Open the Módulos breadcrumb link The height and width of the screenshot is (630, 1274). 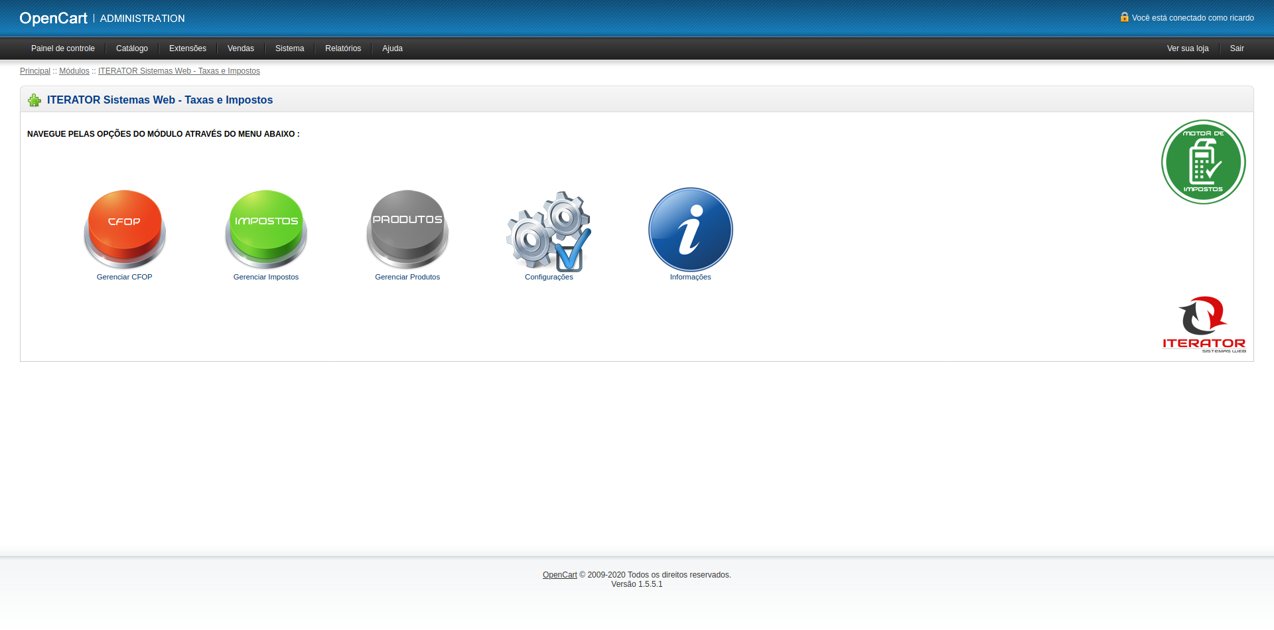tap(74, 71)
